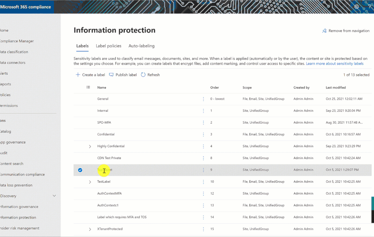Open more actions for XTenantProtected row
The image size is (374, 237).
pyautogui.click(x=203, y=229)
